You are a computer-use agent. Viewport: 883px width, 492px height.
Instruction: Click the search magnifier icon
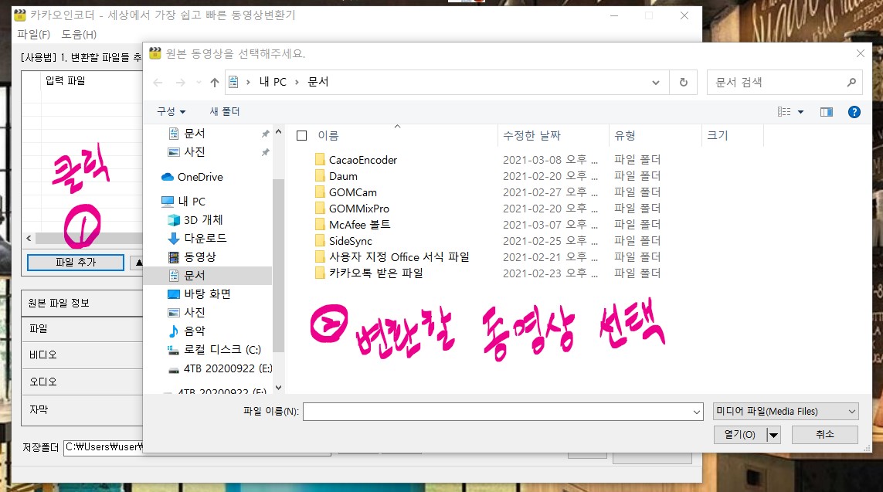tap(851, 82)
